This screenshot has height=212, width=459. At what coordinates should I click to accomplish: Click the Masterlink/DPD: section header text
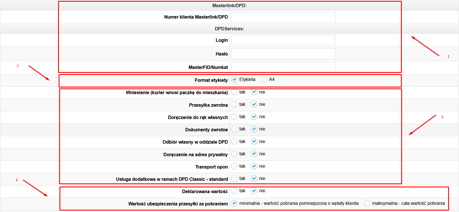pyautogui.click(x=229, y=5)
